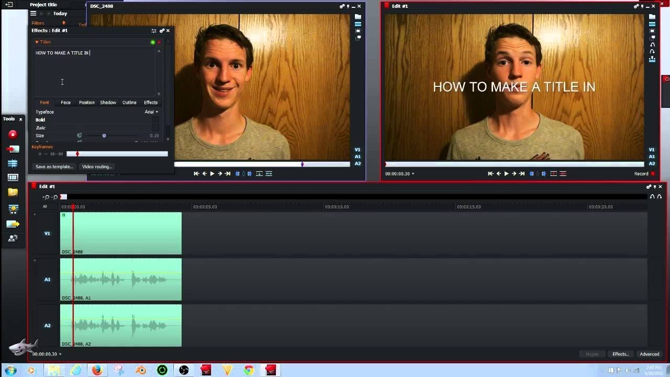Click the Advanced button on timeline
670x377 pixels.
pos(650,354)
